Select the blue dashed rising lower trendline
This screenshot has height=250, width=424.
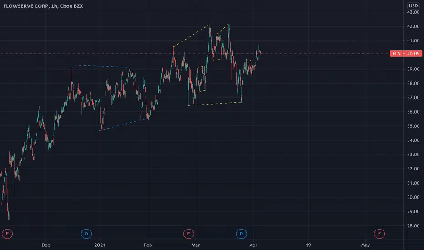pos(124,125)
